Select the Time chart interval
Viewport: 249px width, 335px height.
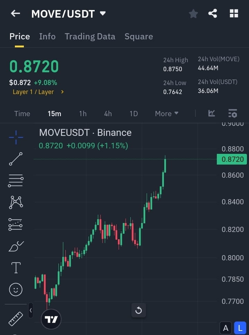click(22, 114)
